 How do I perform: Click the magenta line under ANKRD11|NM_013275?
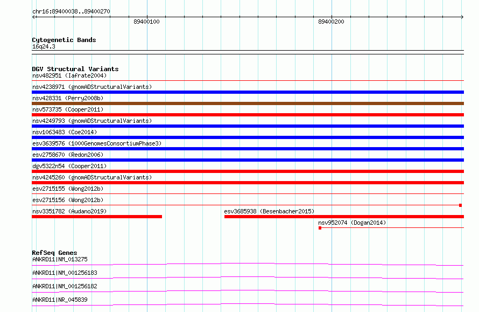pyautogui.click(x=248, y=264)
